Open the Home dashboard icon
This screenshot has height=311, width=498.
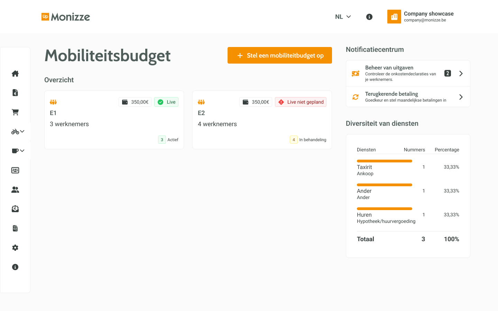pyautogui.click(x=15, y=73)
